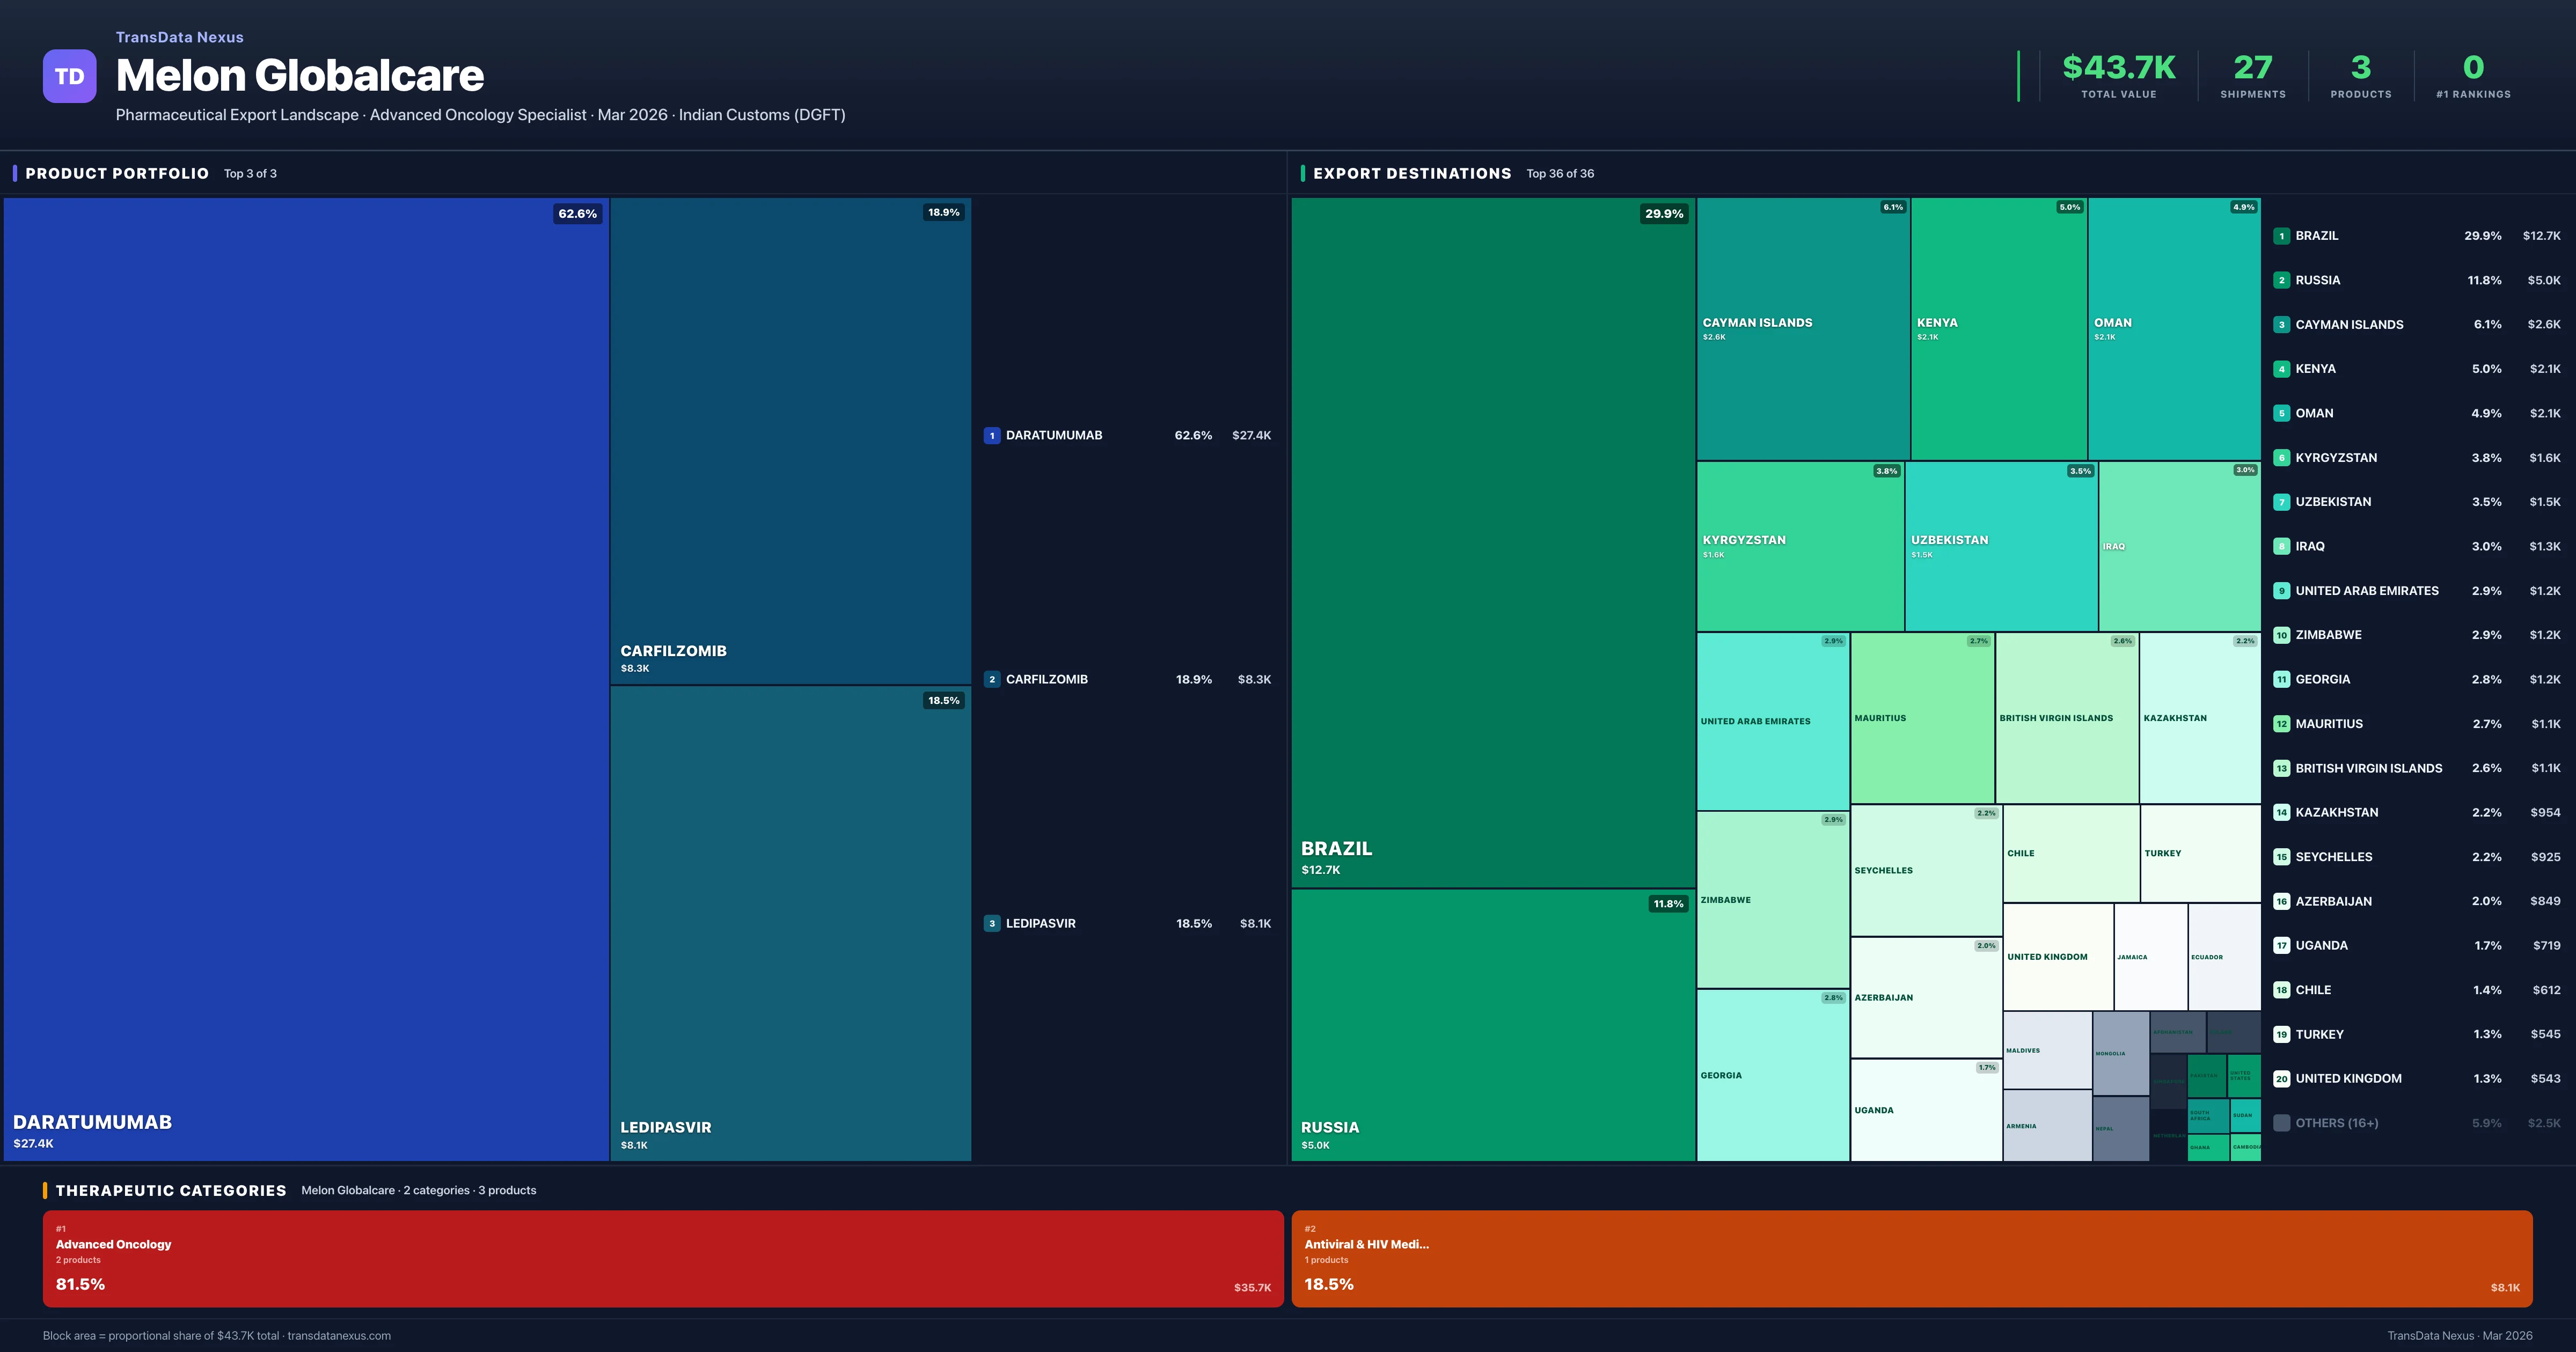Click the rank 3 badge next to LEDIPASVIR

(x=991, y=923)
